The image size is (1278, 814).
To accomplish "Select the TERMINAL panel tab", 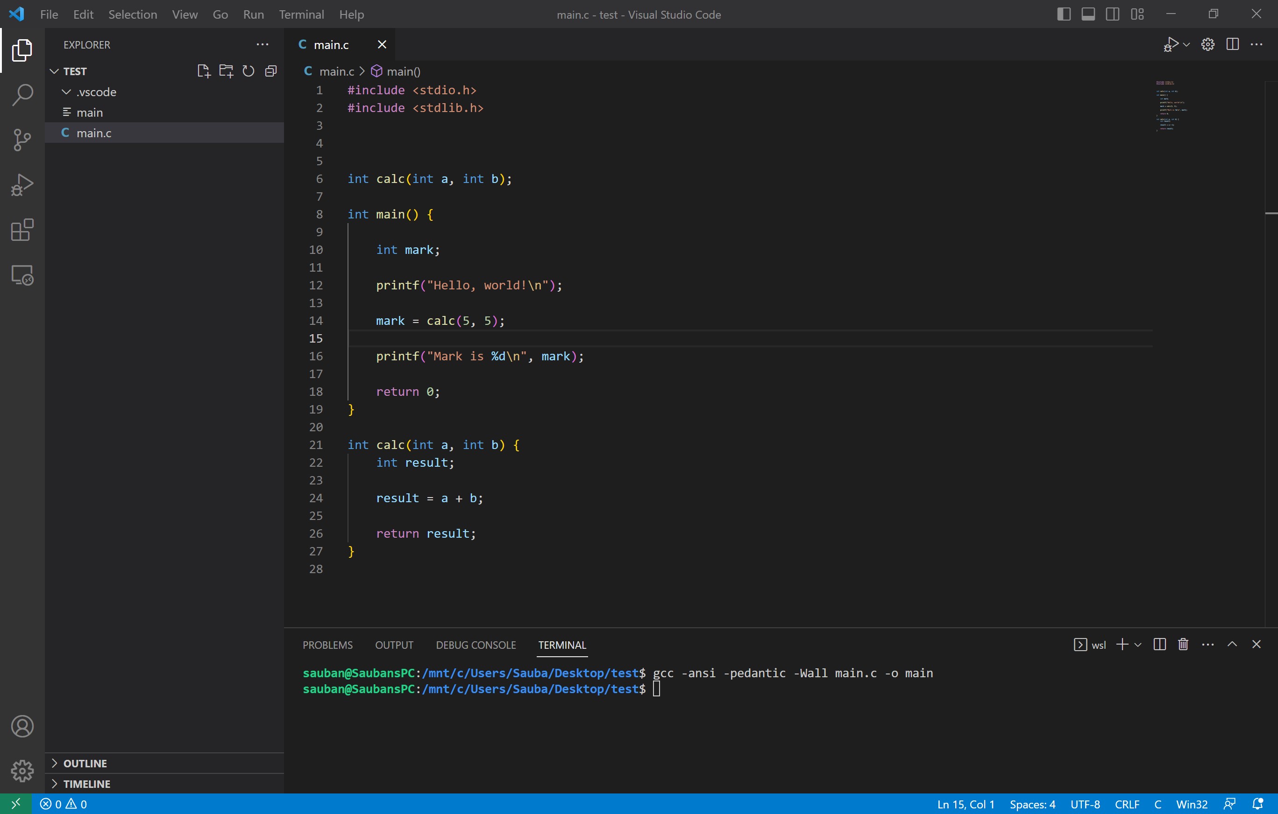I will (x=561, y=645).
